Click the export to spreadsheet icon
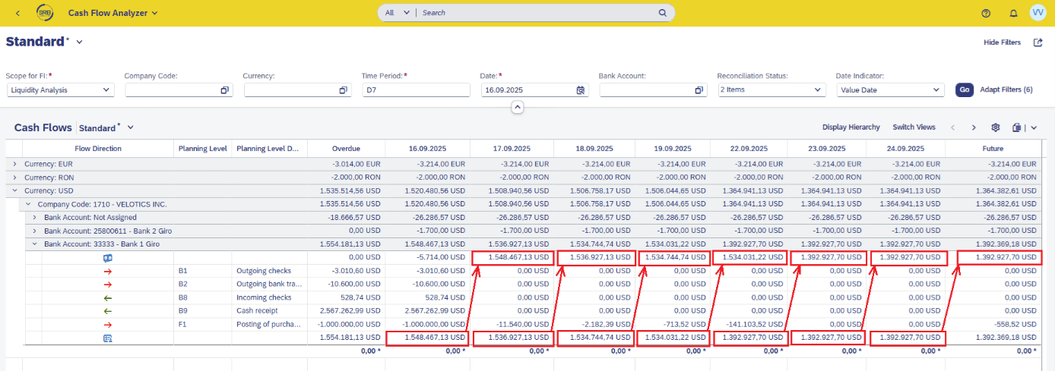 [x=1017, y=127]
